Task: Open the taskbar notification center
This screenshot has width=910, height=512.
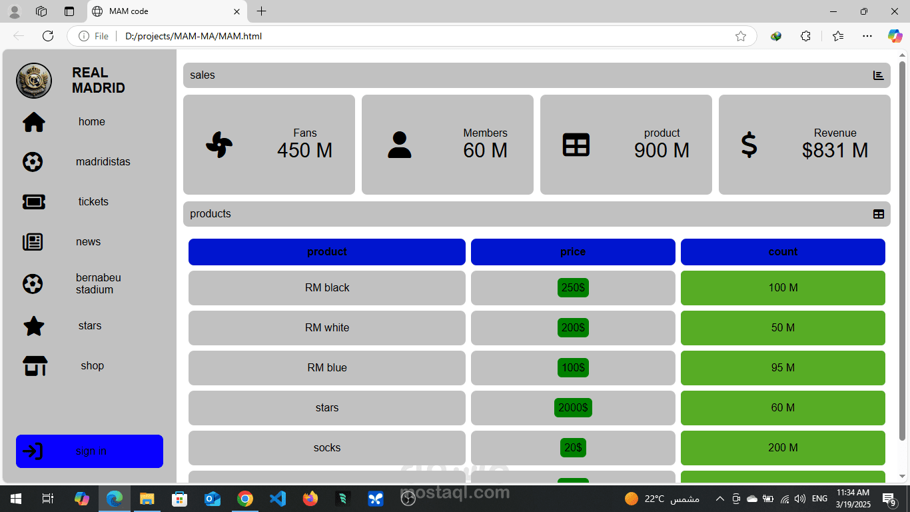Action: (889, 499)
